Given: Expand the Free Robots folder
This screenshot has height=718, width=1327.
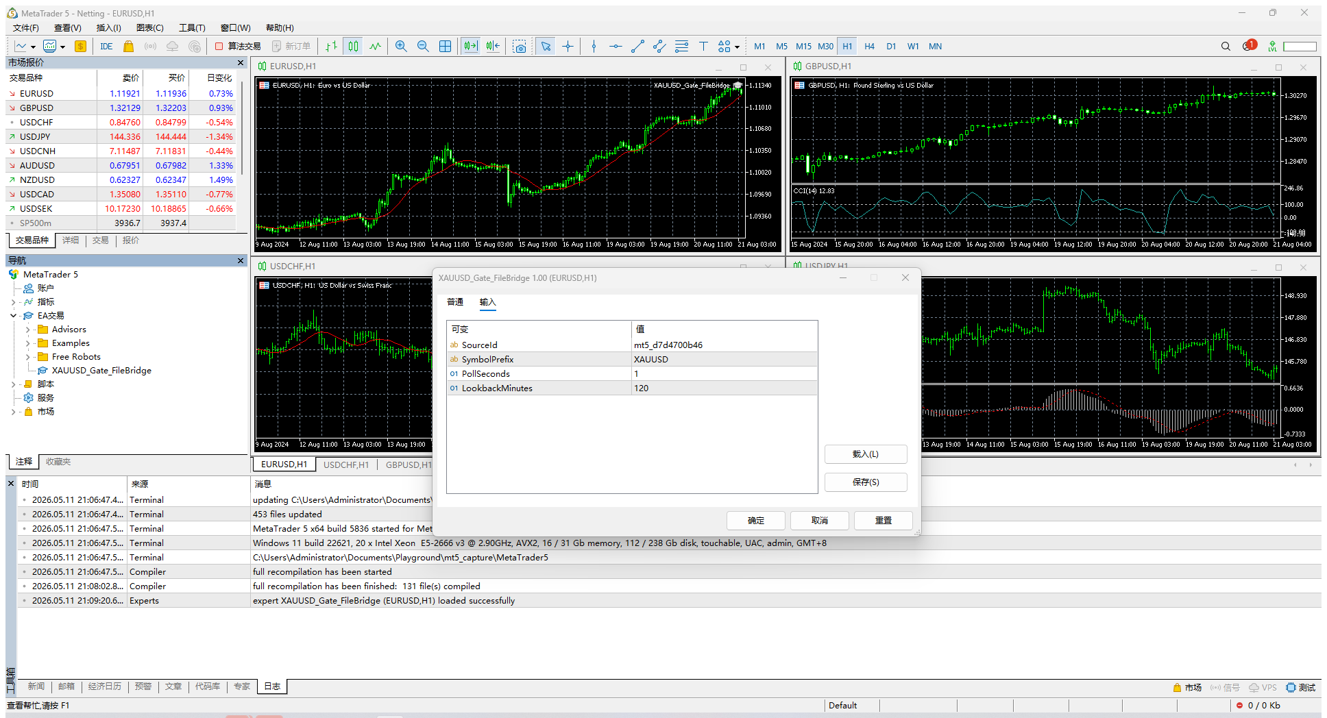Looking at the screenshot, I should (x=28, y=357).
